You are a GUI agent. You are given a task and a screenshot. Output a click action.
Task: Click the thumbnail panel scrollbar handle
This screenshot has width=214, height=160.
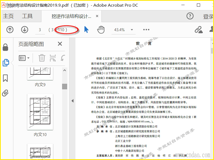pyautogui.click(x=64, y=86)
